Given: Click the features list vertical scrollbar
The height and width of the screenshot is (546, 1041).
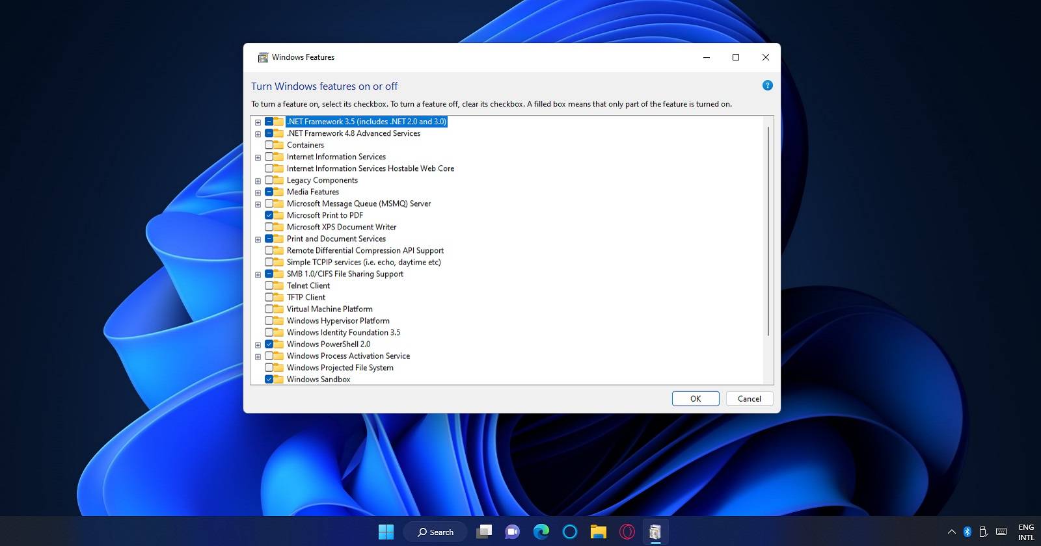Looking at the screenshot, I should [768, 231].
